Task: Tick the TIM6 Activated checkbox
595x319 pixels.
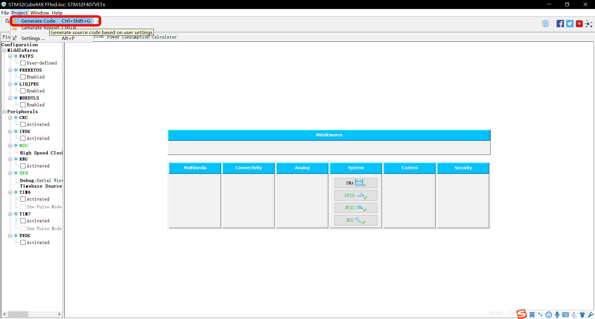Action: click(x=23, y=199)
